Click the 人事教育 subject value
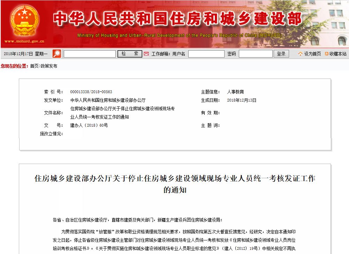This screenshot has height=254, width=349. tap(235, 92)
